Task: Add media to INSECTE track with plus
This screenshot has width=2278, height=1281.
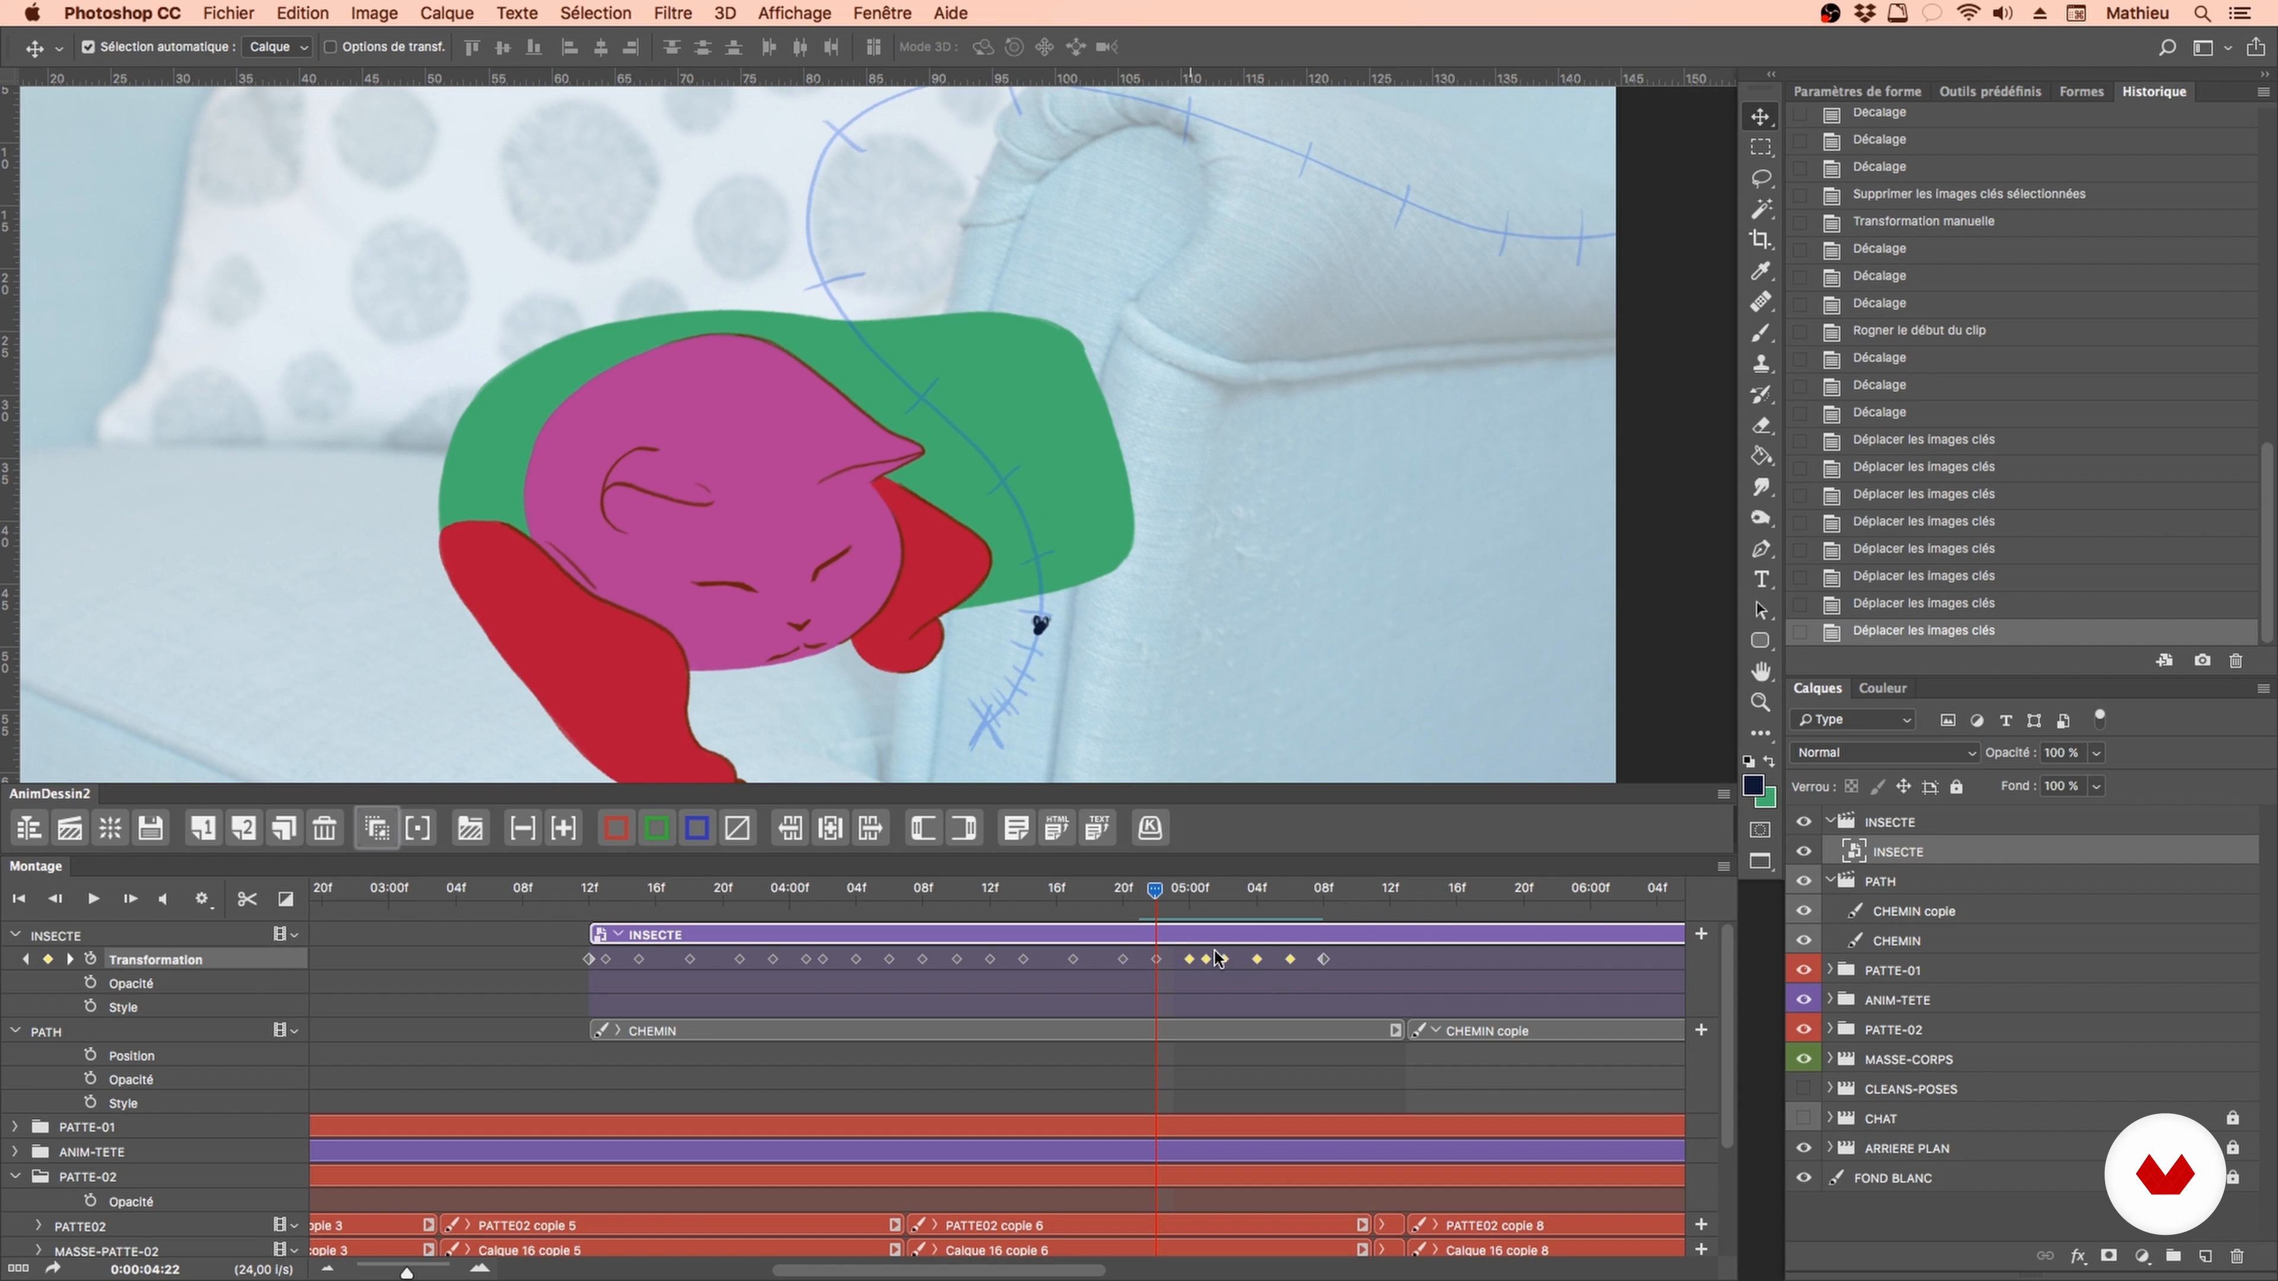Action: [1701, 935]
